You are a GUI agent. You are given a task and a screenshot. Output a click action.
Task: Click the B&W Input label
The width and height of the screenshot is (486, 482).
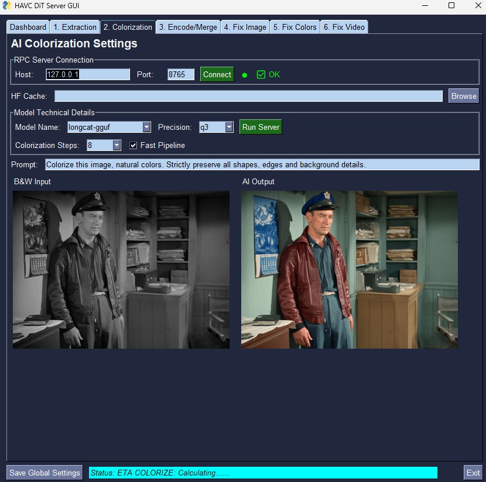32,181
